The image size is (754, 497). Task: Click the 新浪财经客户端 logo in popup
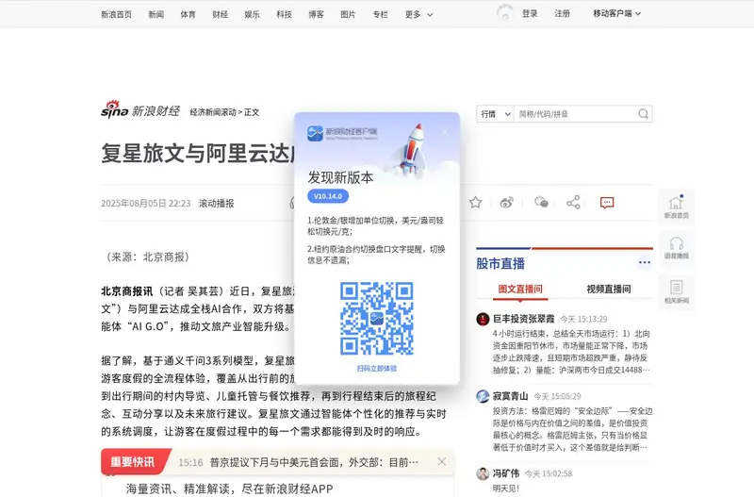click(342, 133)
